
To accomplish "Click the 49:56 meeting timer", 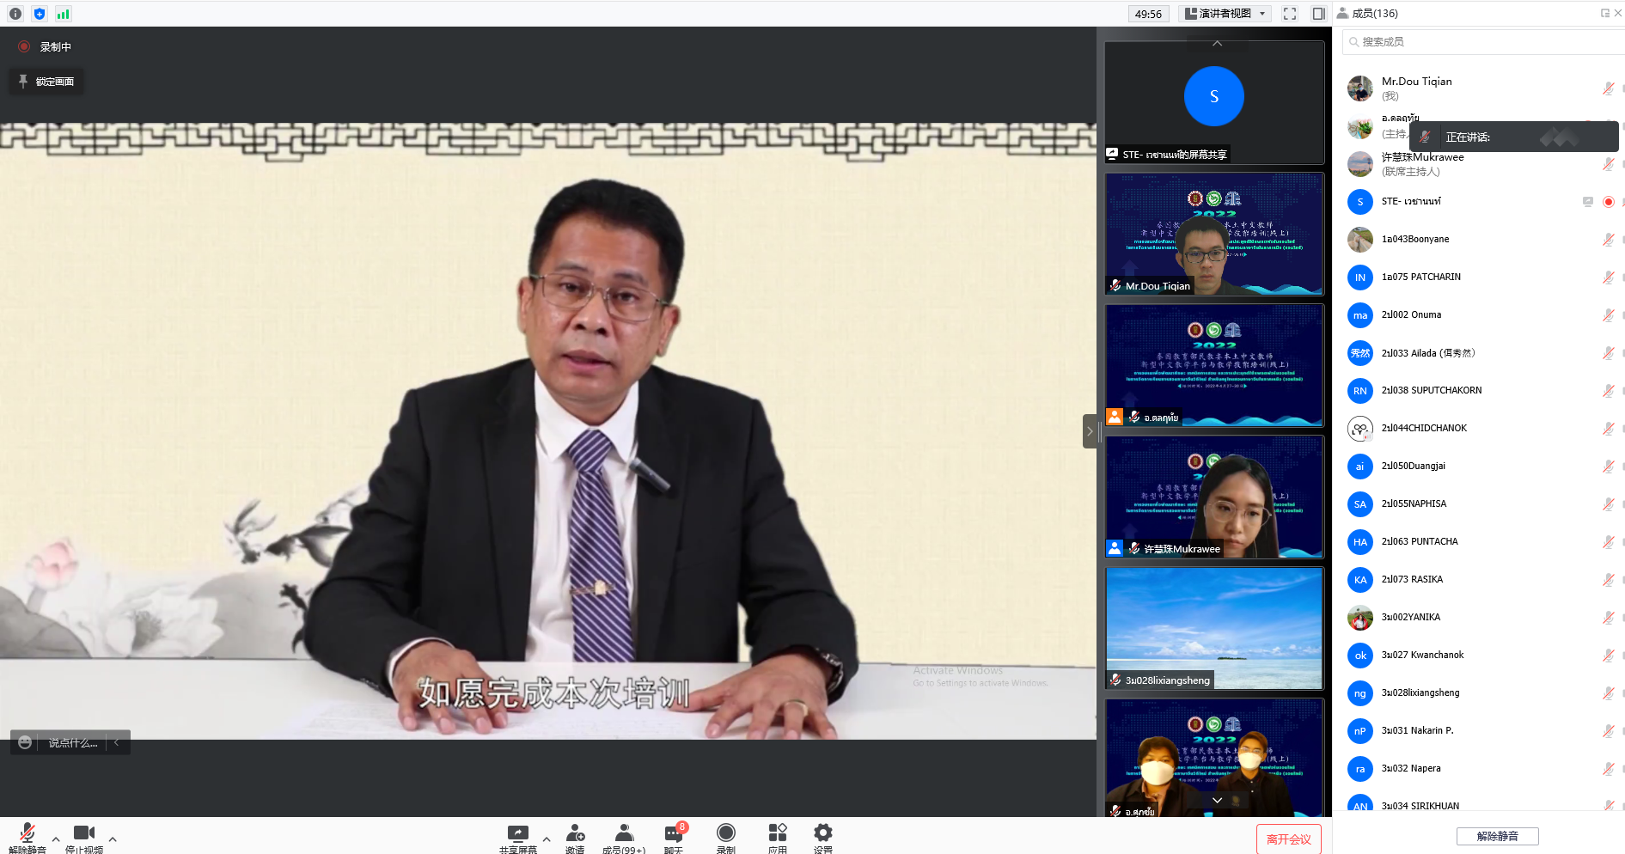I will 1148,14.
